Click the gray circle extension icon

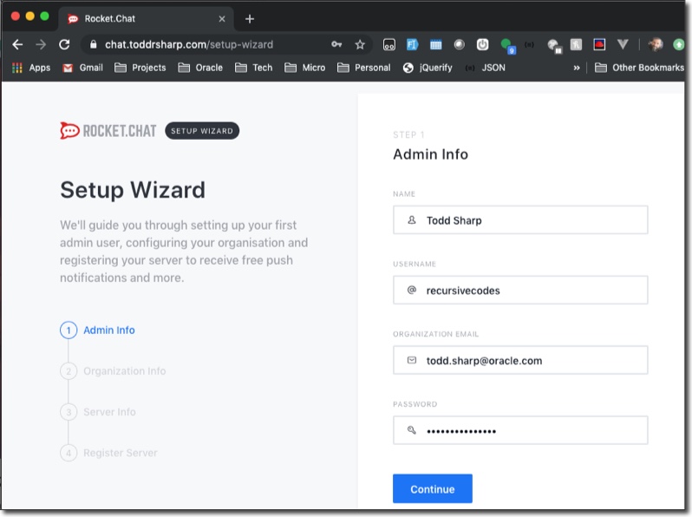click(x=460, y=44)
